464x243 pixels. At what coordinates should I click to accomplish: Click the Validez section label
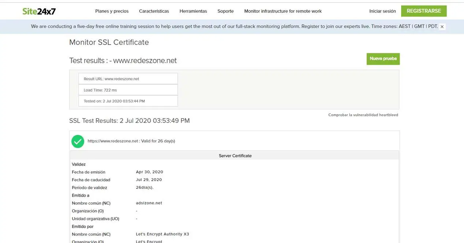pos(79,164)
